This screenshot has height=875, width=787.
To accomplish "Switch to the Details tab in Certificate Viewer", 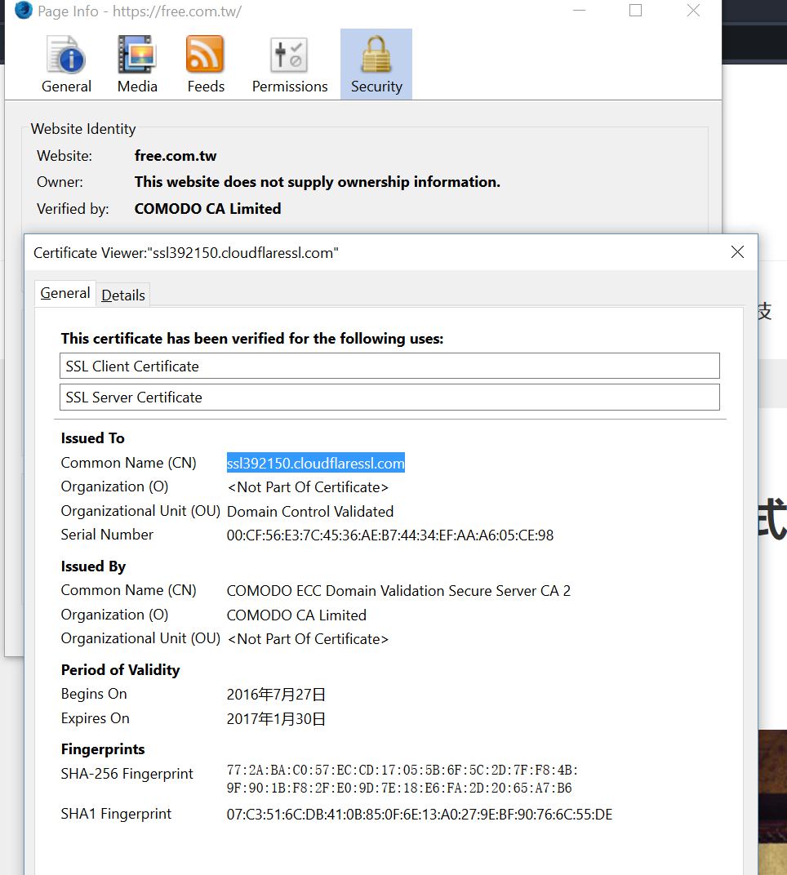I will pos(123,295).
